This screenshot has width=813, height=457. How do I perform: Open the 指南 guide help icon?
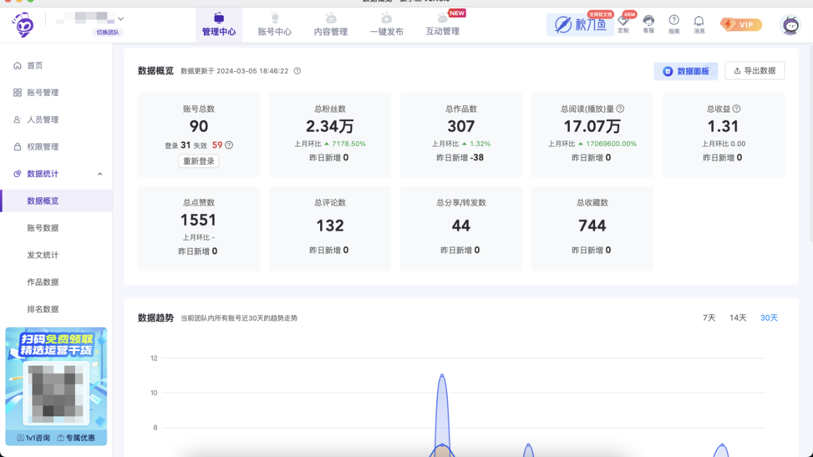click(x=674, y=24)
